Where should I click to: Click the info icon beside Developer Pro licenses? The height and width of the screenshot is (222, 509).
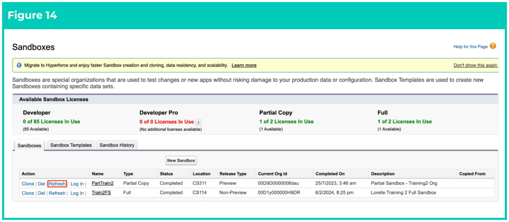pyautogui.click(x=199, y=122)
